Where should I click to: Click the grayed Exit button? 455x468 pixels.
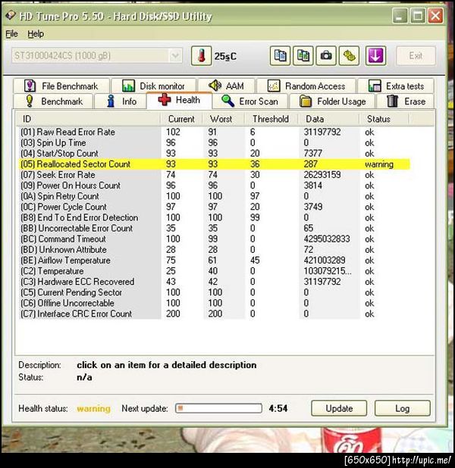(416, 56)
